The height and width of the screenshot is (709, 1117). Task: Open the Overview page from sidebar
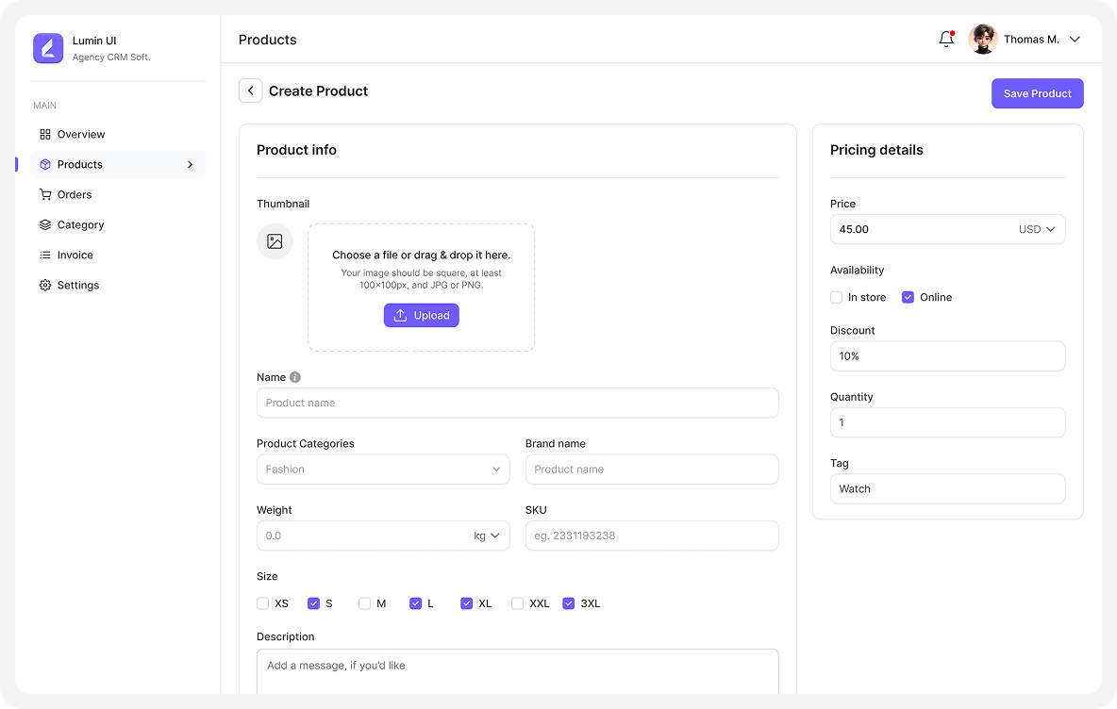click(81, 134)
